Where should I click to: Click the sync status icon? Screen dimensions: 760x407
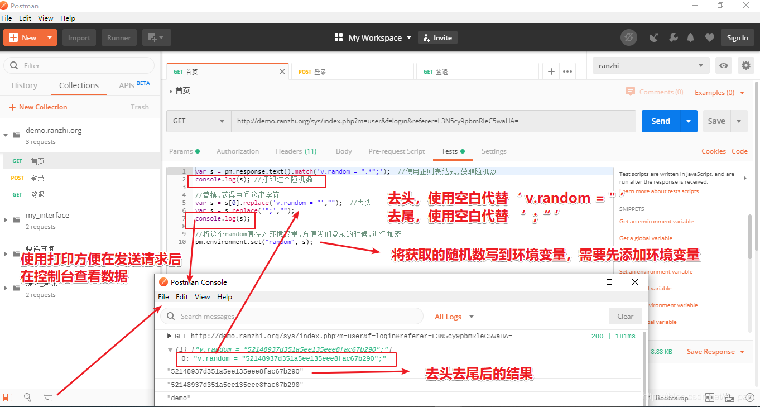tap(629, 37)
